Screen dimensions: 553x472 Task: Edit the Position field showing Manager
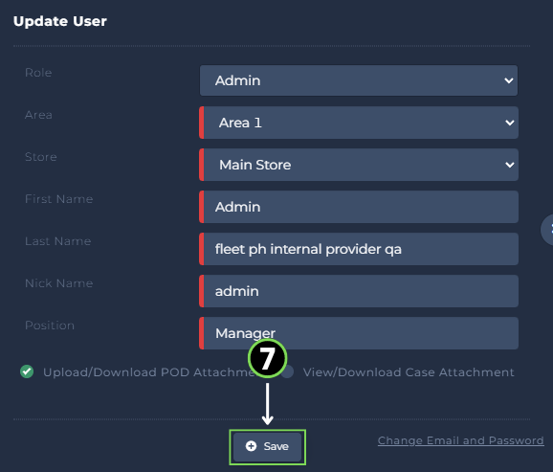click(359, 333)
